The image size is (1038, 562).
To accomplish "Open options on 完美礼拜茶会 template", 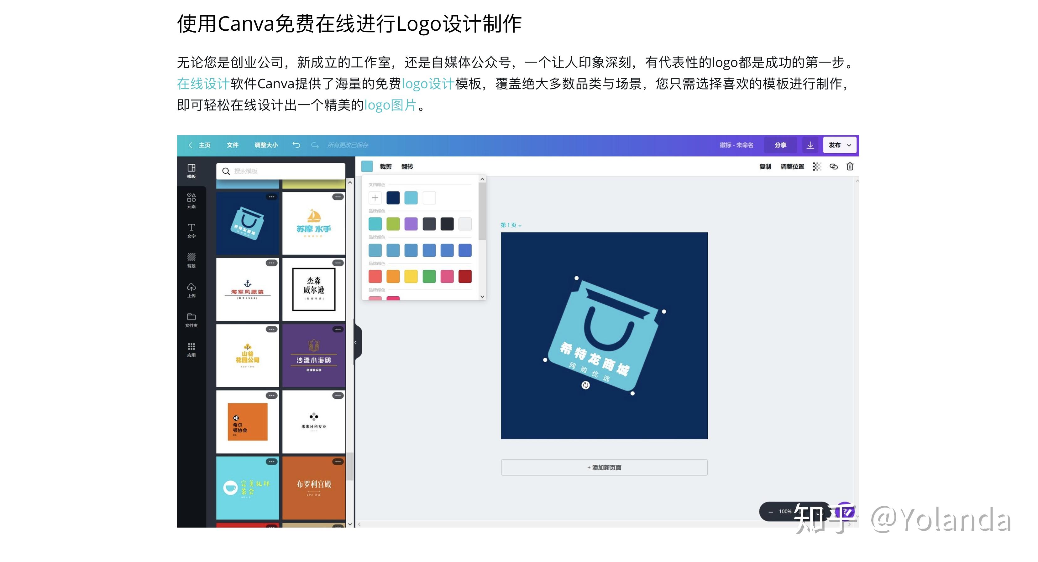I will point(272,462).
